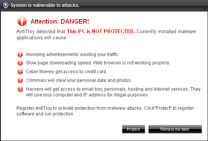Viewport: 208px width, 141px height.
Task: Click alert icon beside Criminals will steal
Action: point(20,80)
